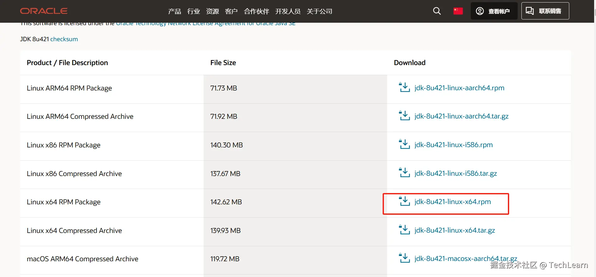Open the 产品 menu
This screenshot has height=277, width=596.
174,11
